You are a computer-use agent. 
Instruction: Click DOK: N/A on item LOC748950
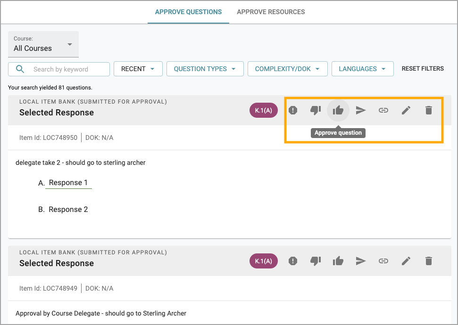coord(100,138)
